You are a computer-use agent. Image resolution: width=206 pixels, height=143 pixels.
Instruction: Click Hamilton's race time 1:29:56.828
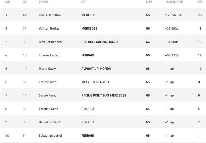pos(174,15)
